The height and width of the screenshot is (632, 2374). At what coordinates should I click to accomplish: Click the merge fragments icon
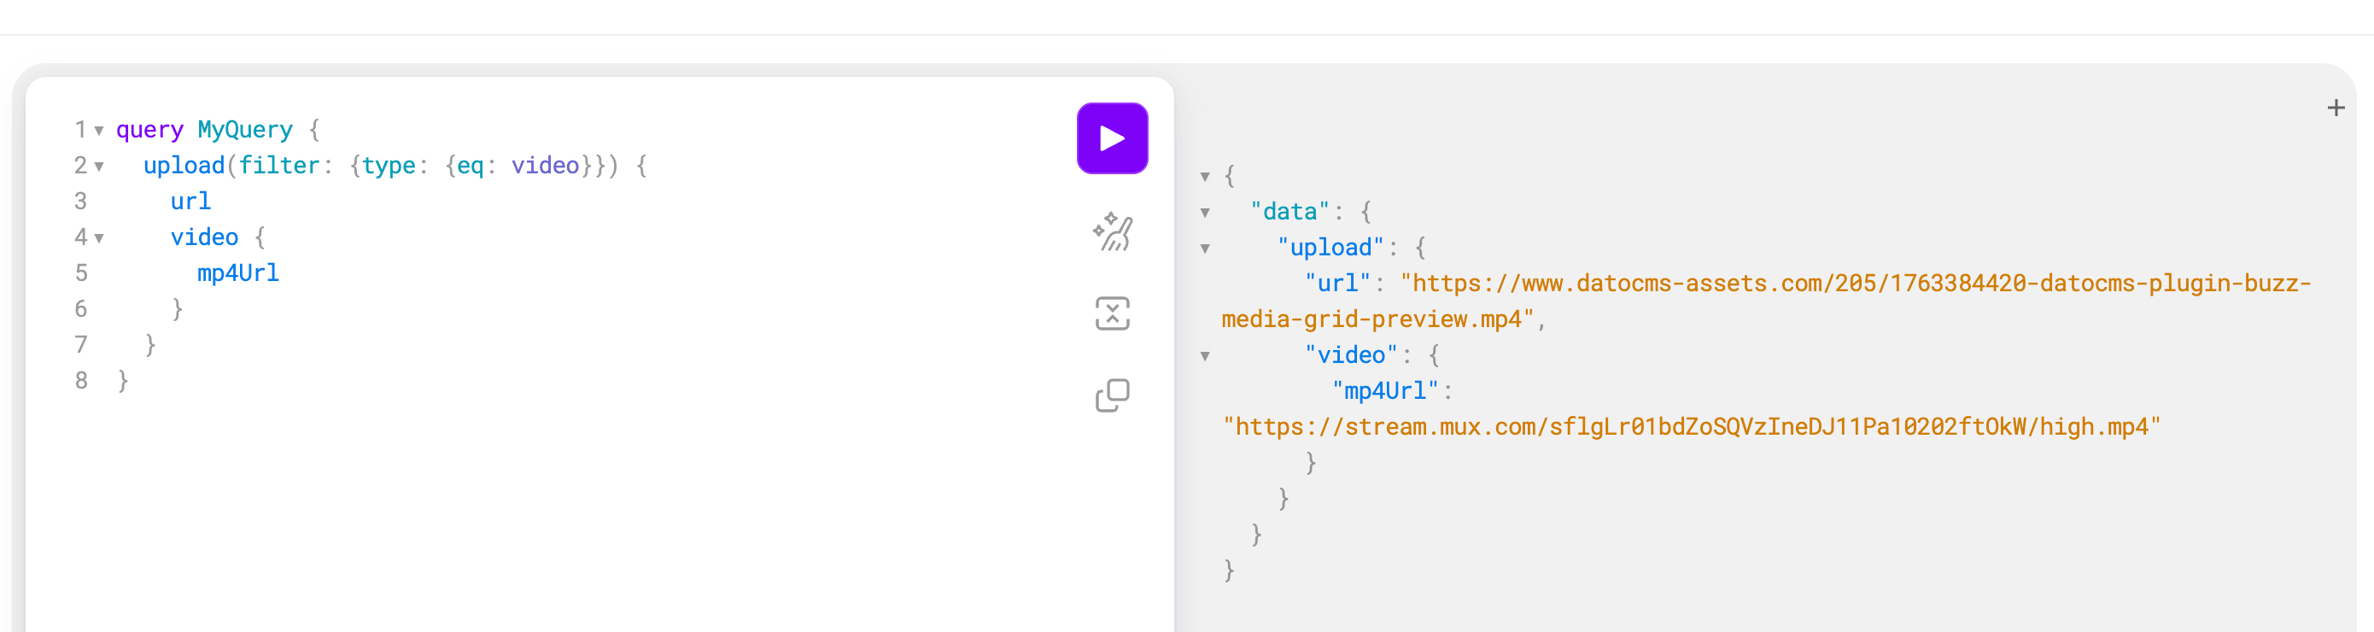coord(1112,313)
